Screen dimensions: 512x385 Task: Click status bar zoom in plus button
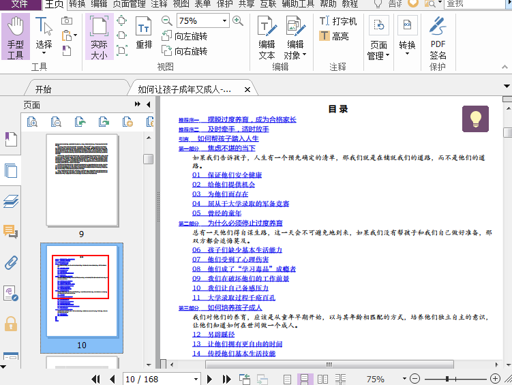click(496, 379)
